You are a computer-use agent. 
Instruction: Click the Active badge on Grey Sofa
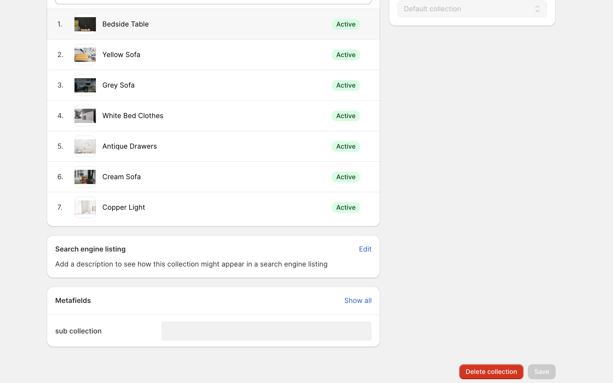(x=346, y=85)
